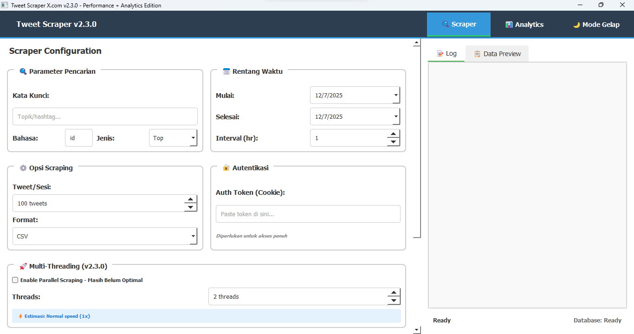Screen dimensions: 634x334
Task: Switch to the Data Preview tab
Action: pos(497,53)
